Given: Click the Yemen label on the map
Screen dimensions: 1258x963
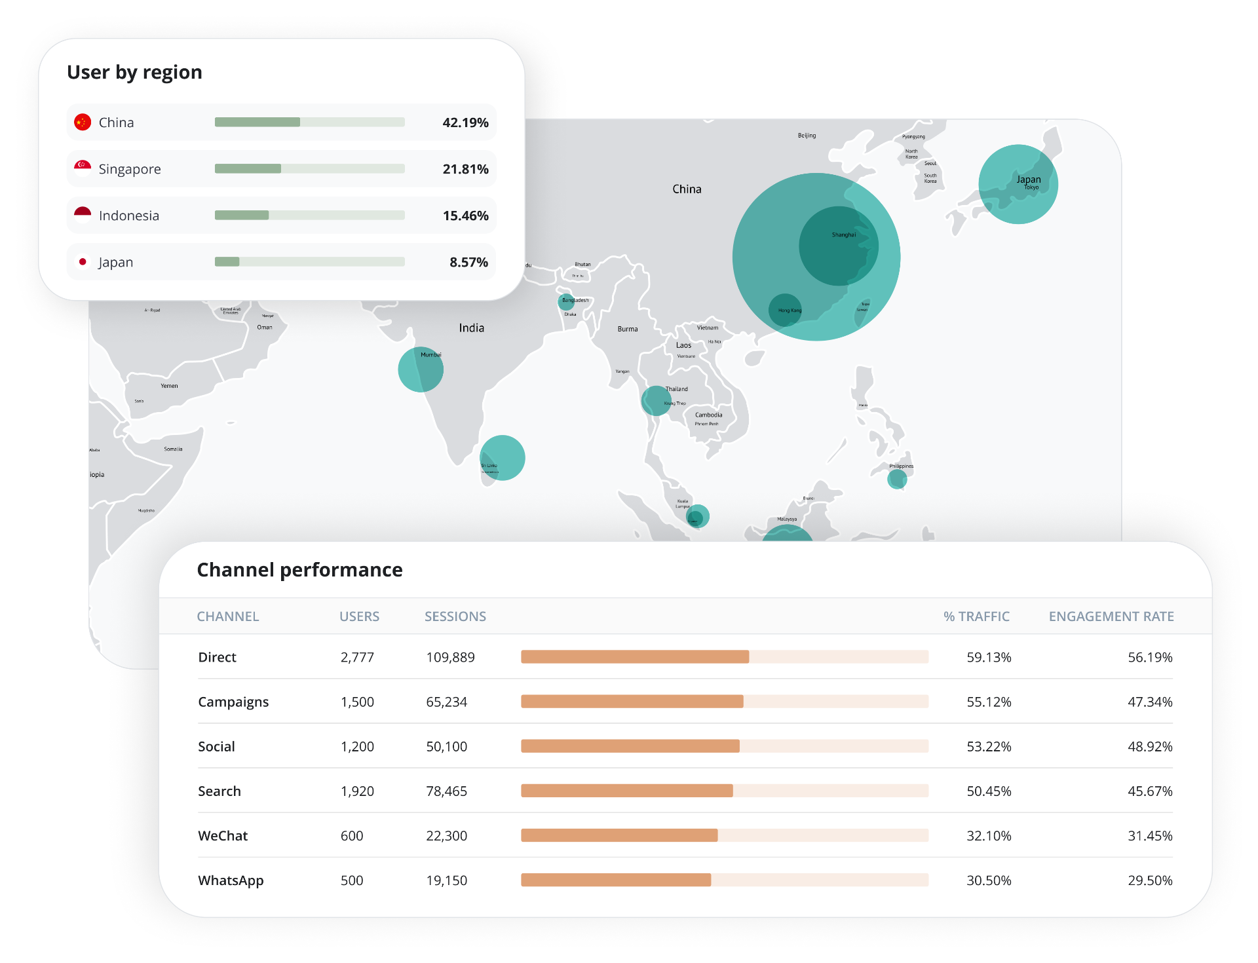Looking at the screenshot, I should click(169, 386).
